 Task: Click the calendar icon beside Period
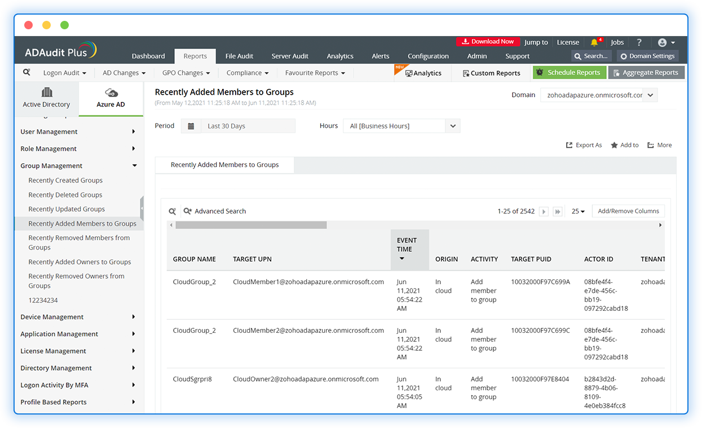tap(191, 126)
